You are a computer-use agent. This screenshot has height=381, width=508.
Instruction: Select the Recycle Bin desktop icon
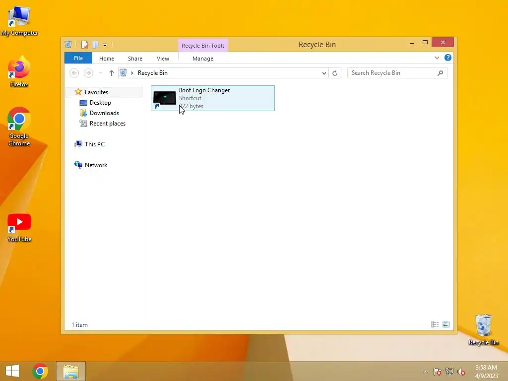483,330
